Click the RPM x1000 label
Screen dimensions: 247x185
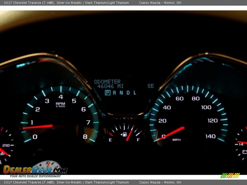point(60,105)
